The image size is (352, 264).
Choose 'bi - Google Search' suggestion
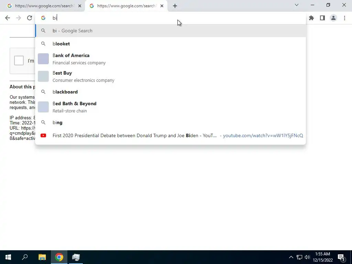(170, 31)
